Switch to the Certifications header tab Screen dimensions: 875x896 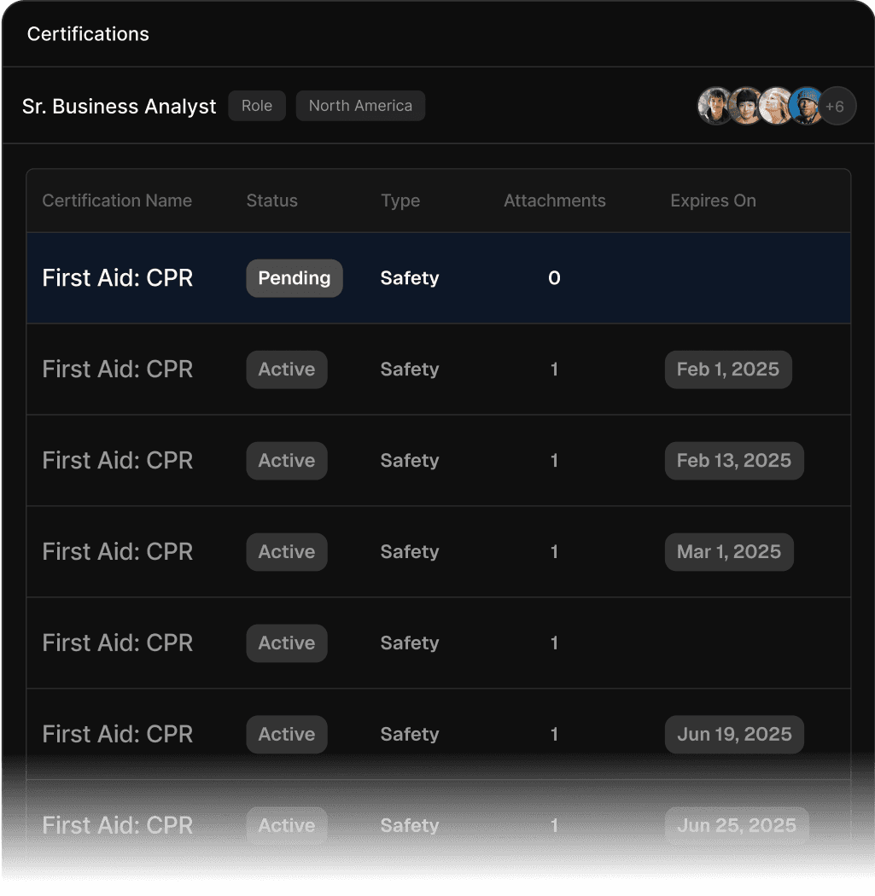[x=87, y=33]
